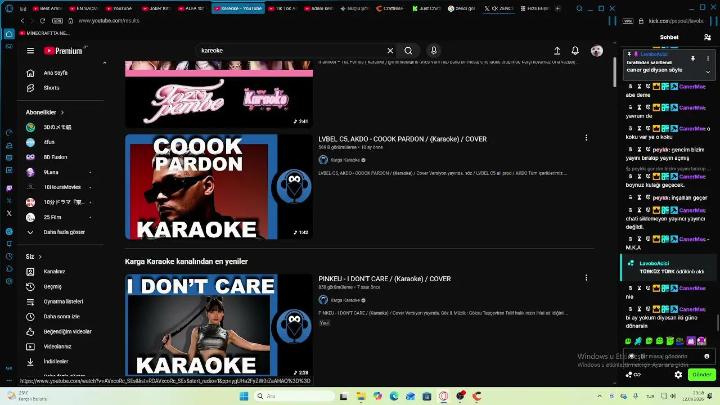
Task: Open the Toz Pembe karaoke thumbnail
Action: coord(219,94)
